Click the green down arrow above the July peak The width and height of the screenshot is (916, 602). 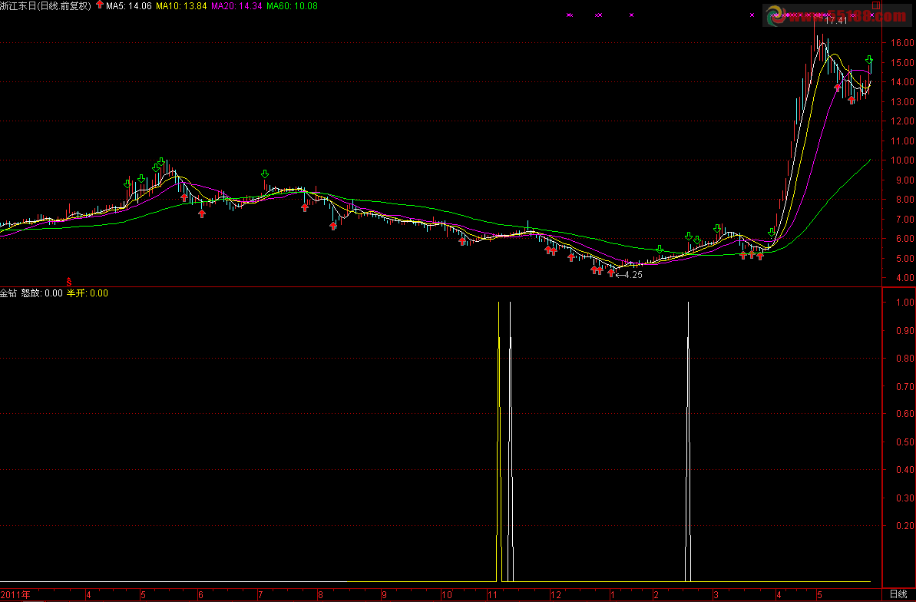pos(265,174)
